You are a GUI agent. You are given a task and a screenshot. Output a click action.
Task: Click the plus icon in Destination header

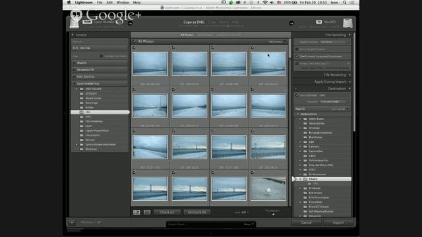click(296, 89)
